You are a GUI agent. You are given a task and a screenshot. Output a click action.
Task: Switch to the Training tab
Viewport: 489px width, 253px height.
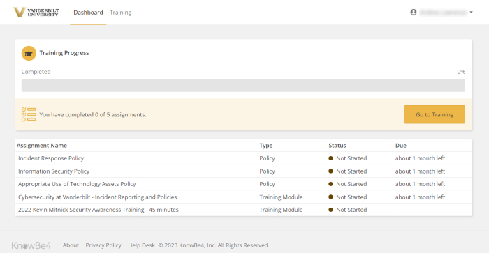click(x=120, y=13)
